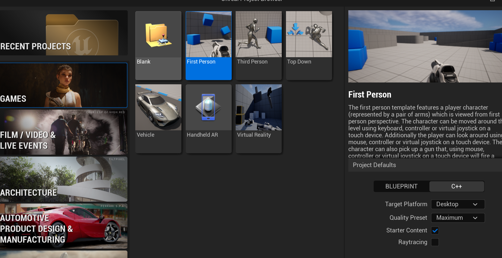Viewport: 502px width, 258px height.
Task: Click the "Blank" template label
Action: (x=143, y=62)
